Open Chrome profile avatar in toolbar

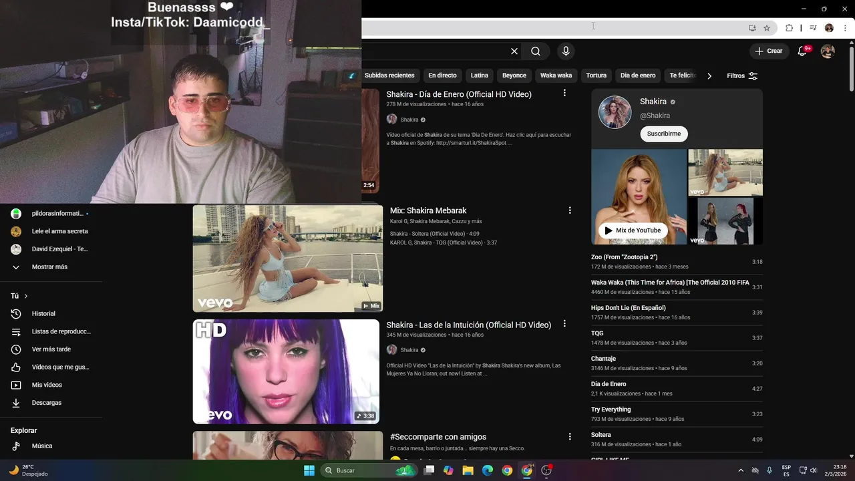829,28
